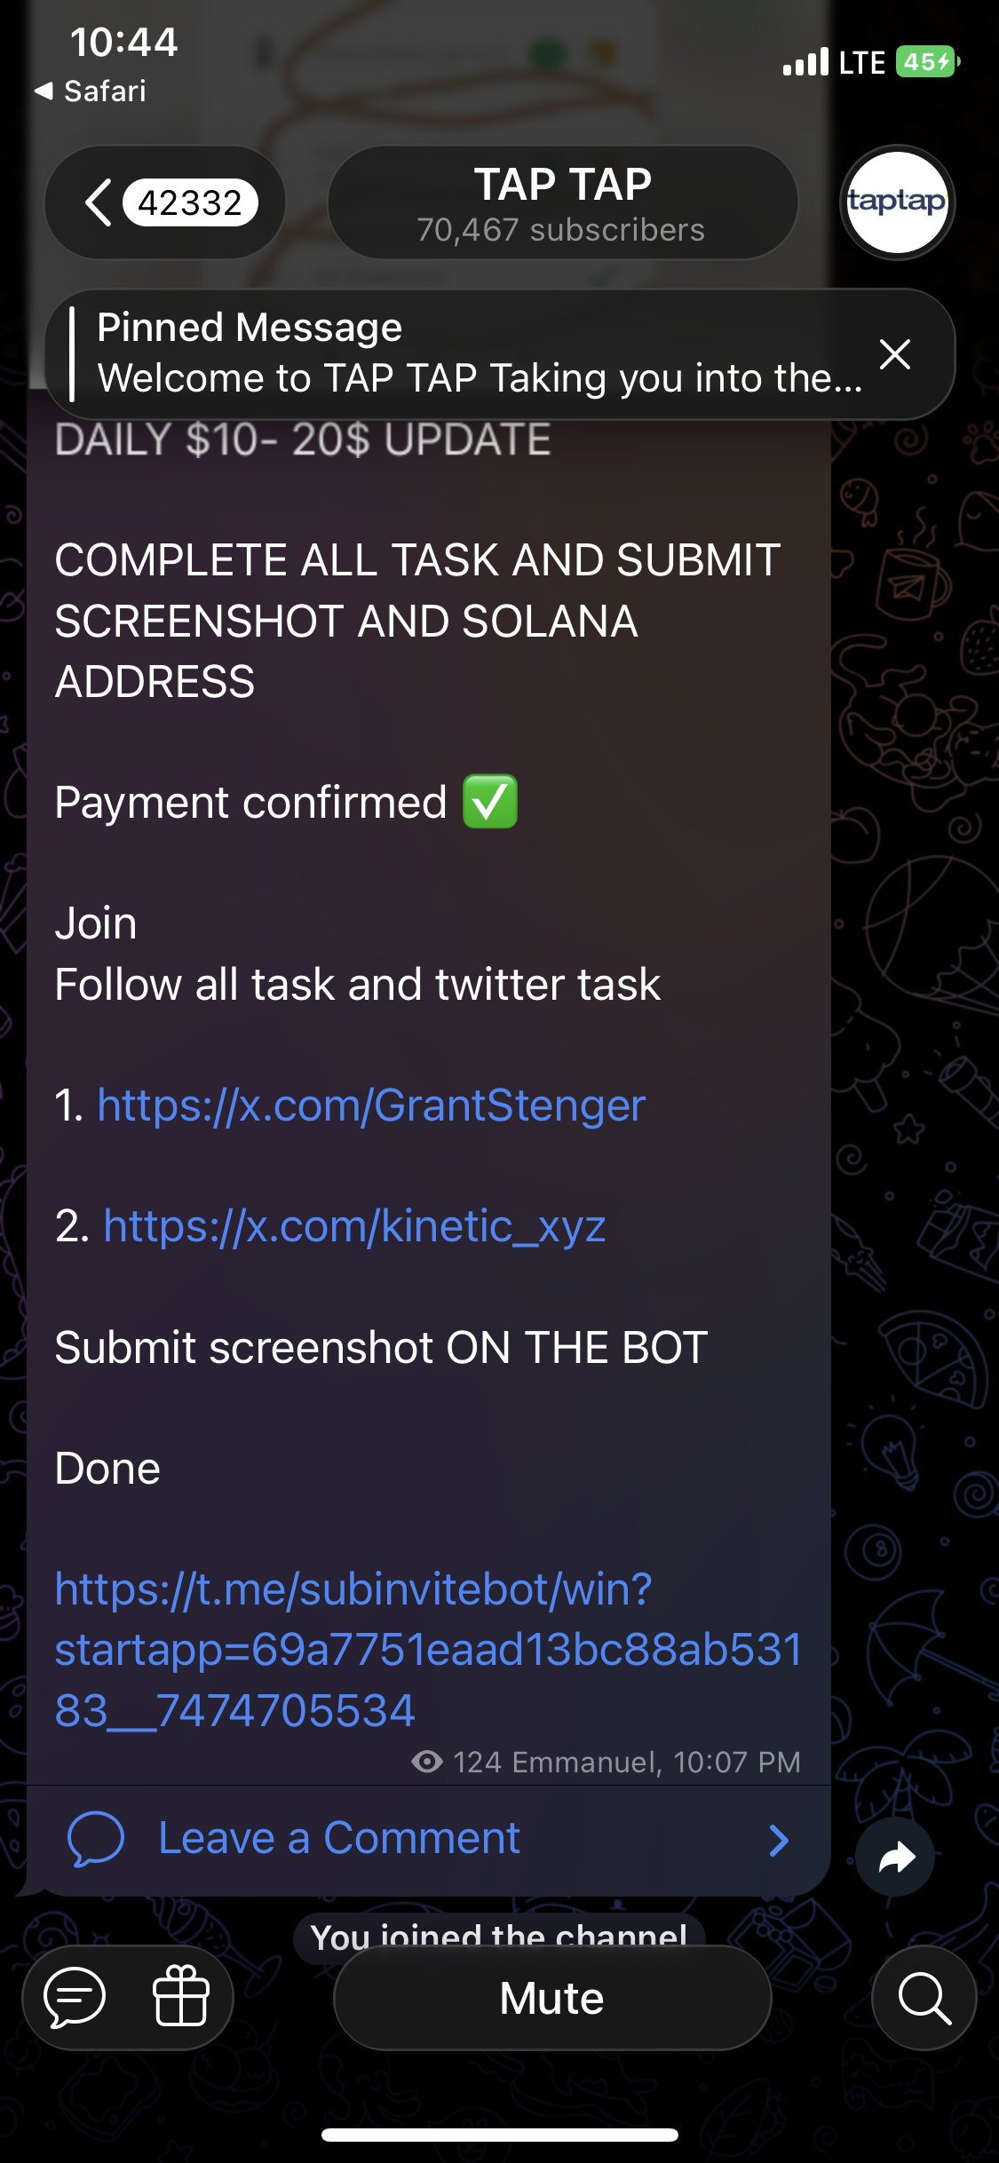The height and width of the screenshot is (2163, 999).
Task: Open TAP TAP channel info header
Action: point(562,203)
